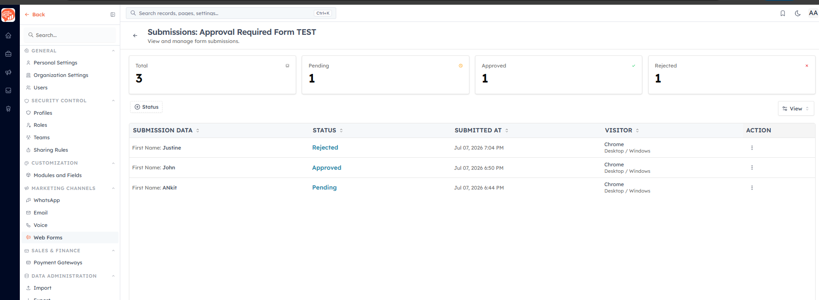Viewport: 819px width, 300px height.
Task: Toggle dark mode moon icon
Action: pyautogui.click(x=798, y=13)
